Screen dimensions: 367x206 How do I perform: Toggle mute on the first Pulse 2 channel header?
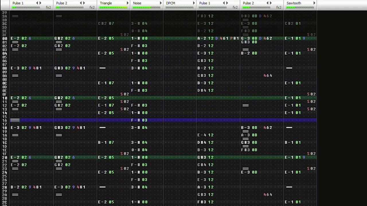[62, 3]
